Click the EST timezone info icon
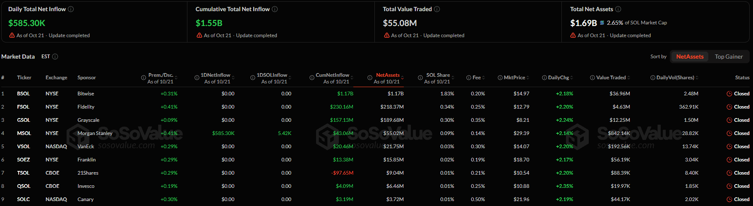This screenshot has width=753, height=206. (x=55, y=57)
